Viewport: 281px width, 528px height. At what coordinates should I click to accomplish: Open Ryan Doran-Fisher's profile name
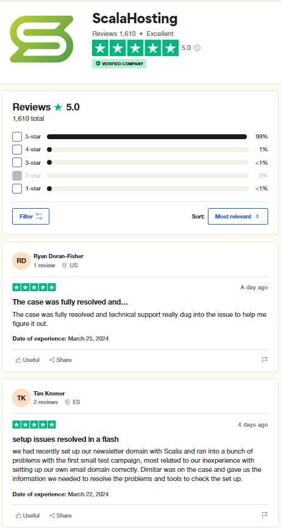point(59,256)
